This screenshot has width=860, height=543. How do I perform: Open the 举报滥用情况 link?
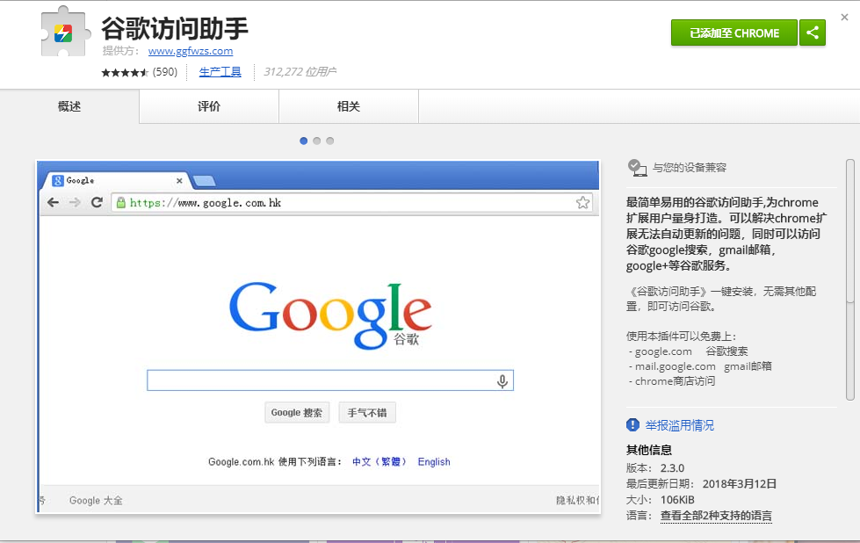(680, 425)
